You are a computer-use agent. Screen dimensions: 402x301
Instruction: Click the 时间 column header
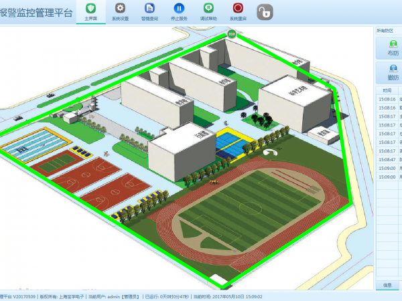click(x=387, y=90)
